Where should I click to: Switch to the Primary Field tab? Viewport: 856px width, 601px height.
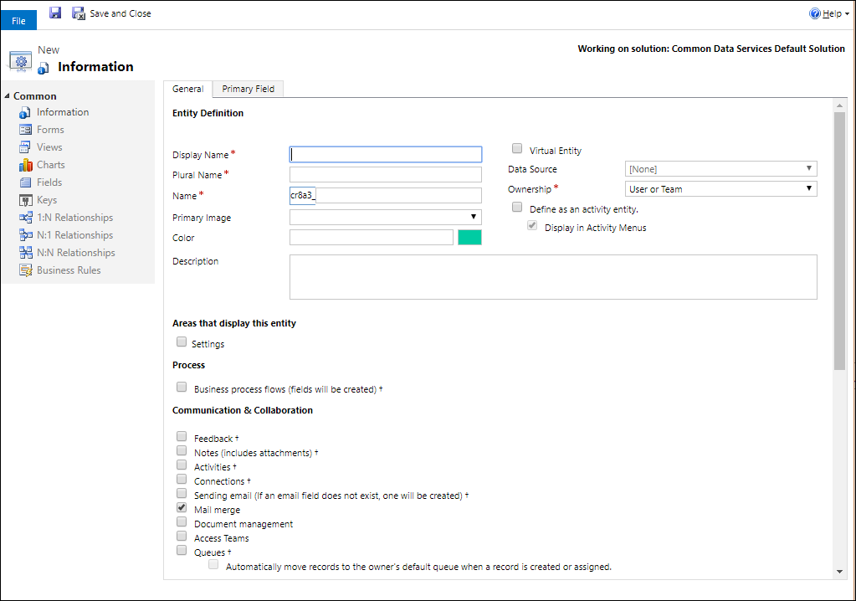(x=249, y=88)
